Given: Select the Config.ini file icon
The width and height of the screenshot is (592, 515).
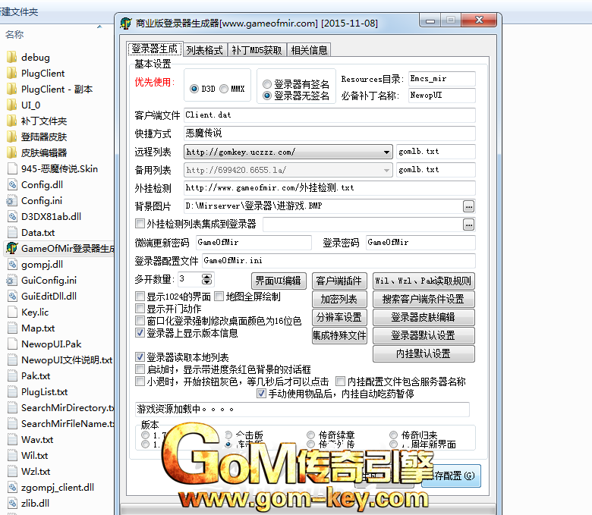Looking at the screenshot, I should (x=12, y=200).
